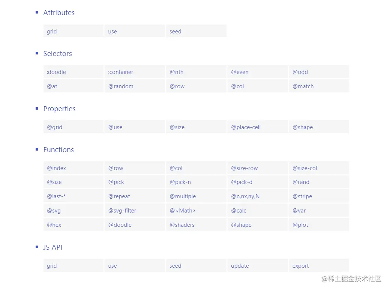Screen dimensions: 390x291
Task: Click grid under JS API
Action: [x=73, y=265]
